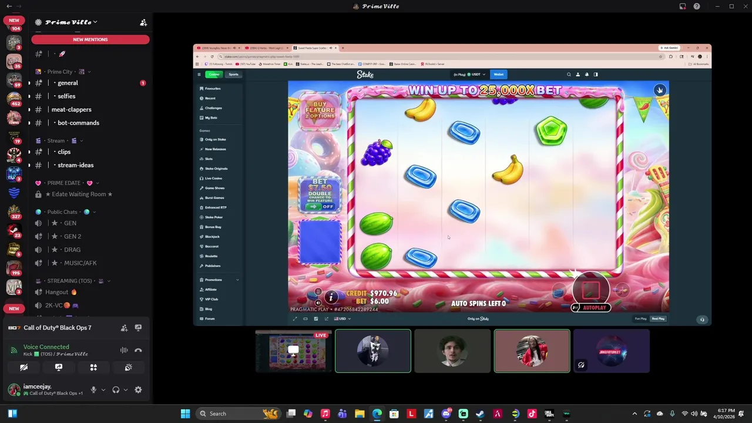This screenshot has height=423, width=752.
Task: Open the selfies channel
Action: coord(90,96)
